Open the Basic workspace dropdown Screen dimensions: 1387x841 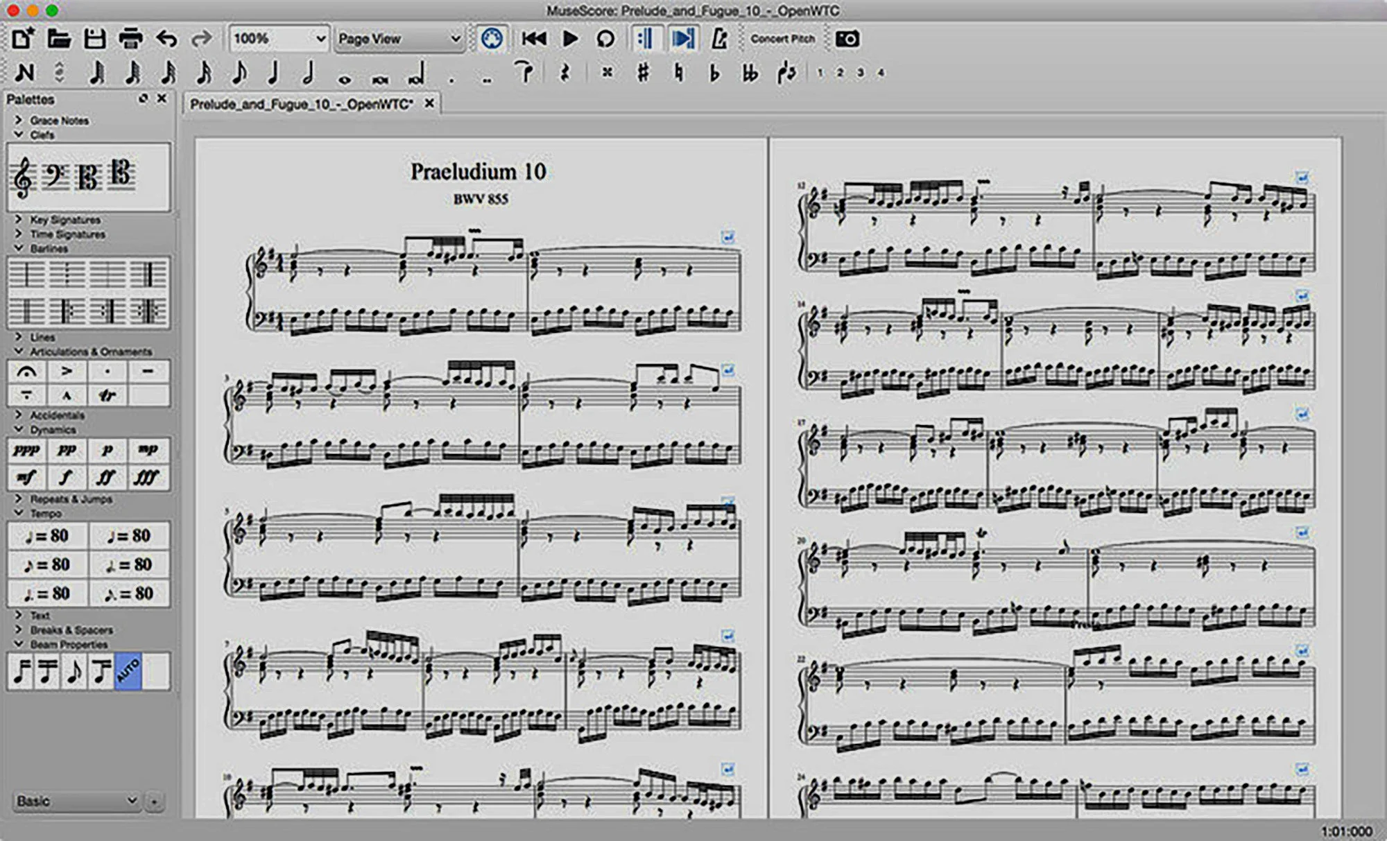pos(76,801)
